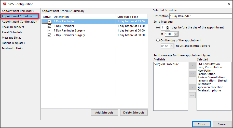Select the 'days before the day of appointment' radio
This screenshot has height=128, width=233.
point(158,27)
